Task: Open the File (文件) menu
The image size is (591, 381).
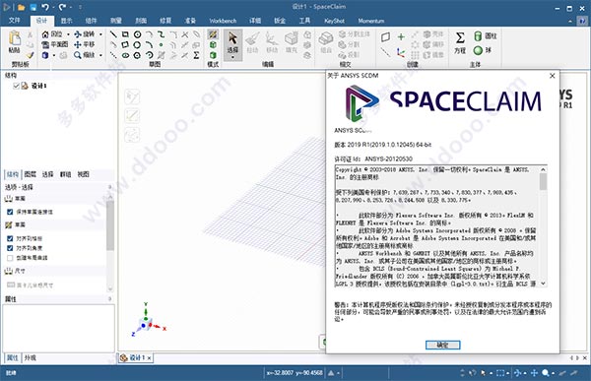Action: click(15, 21)
